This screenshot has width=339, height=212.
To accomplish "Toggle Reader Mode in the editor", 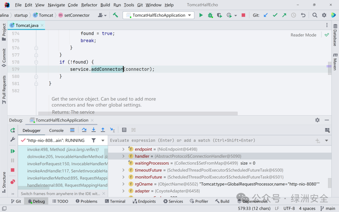I will 303,35.
